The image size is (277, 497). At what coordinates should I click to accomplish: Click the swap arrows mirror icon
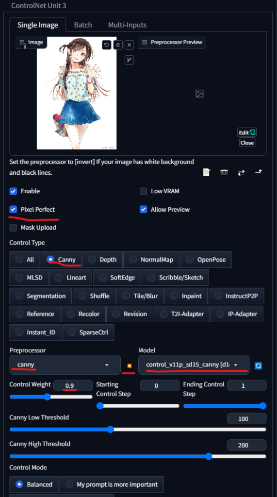pos(241,172)
